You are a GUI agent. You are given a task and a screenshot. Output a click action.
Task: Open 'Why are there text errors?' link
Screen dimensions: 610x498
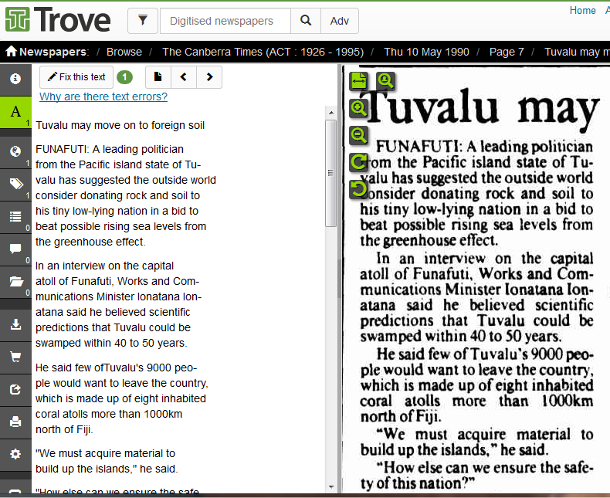[103, 97]
